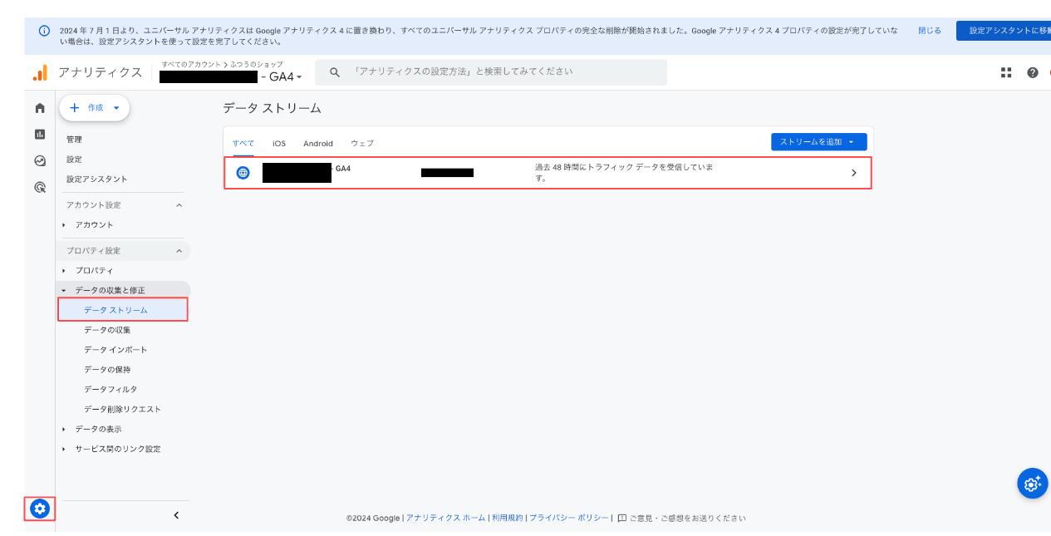Viewport: 1051px width, 536px height.
Task: Open the blue settings assistant floating icon
Action: coord(1032,484)
